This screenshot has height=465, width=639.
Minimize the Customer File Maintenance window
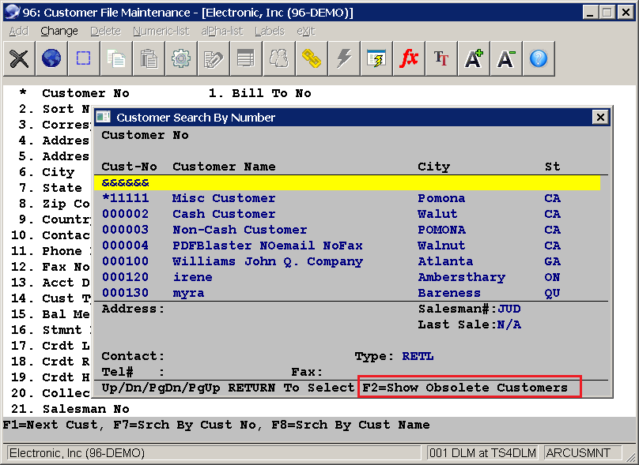(x=590, y=12)
